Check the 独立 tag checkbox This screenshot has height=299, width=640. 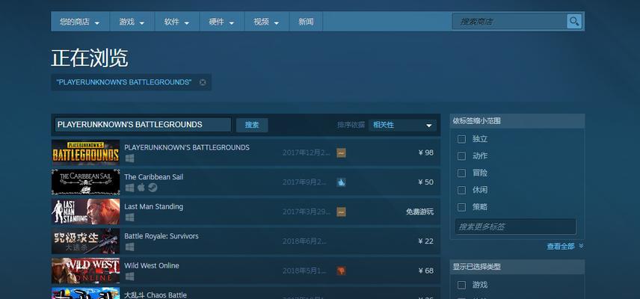(461, 139)
